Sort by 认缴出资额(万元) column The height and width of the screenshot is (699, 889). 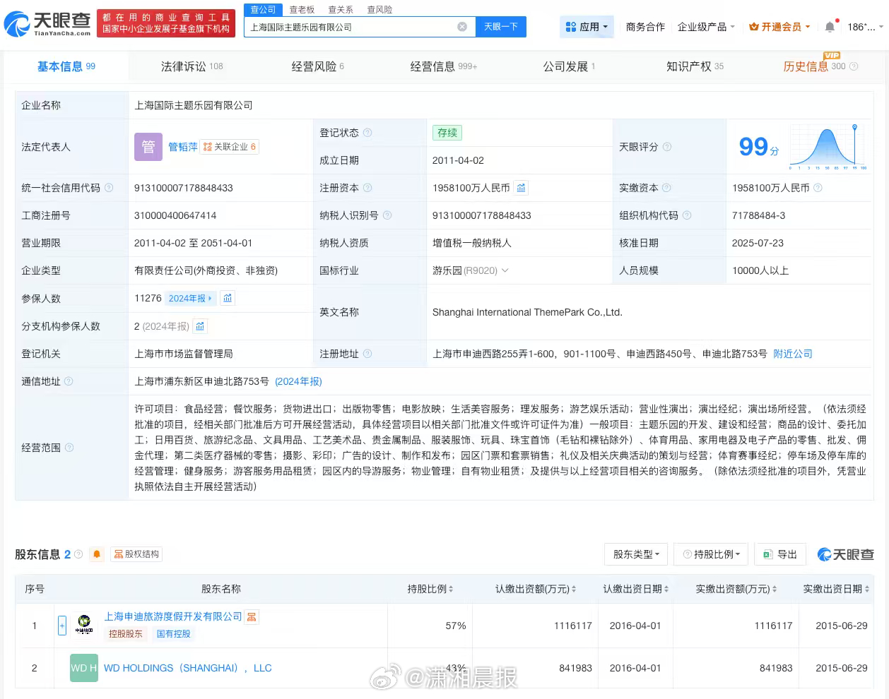click(x=574, y=589)
